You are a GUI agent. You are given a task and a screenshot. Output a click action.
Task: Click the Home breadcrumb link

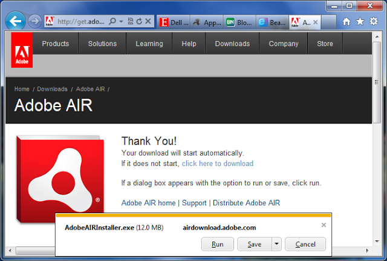[22, 89]
